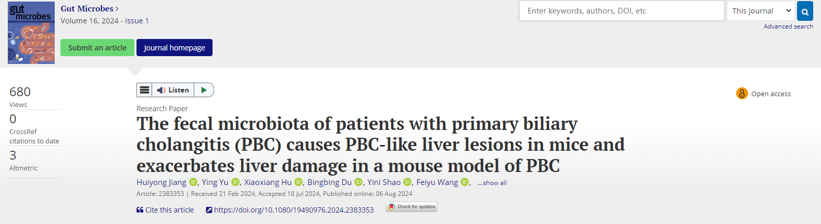Click Ying Yu's ORCID icon

pos(235,182)
